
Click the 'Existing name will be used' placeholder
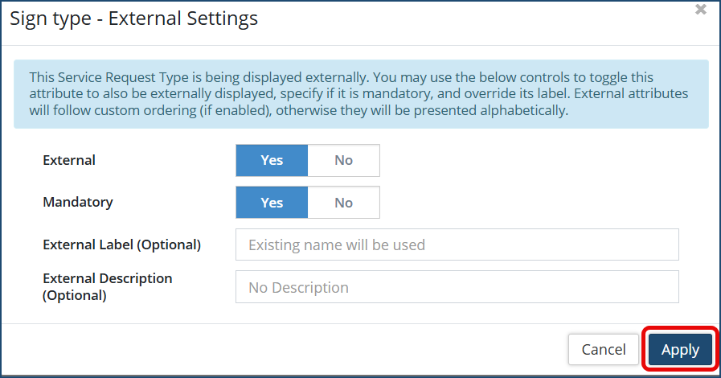337,244
